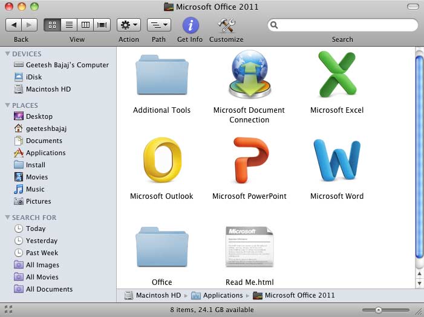Switch to icon view
This screenshot has width=424, height=317.
pos(52,25)
